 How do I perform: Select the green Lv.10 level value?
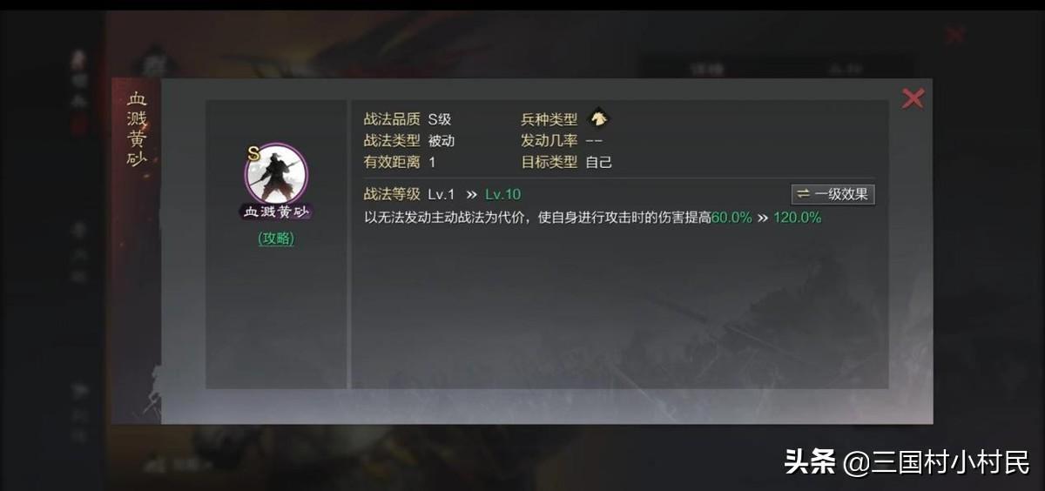503,194
